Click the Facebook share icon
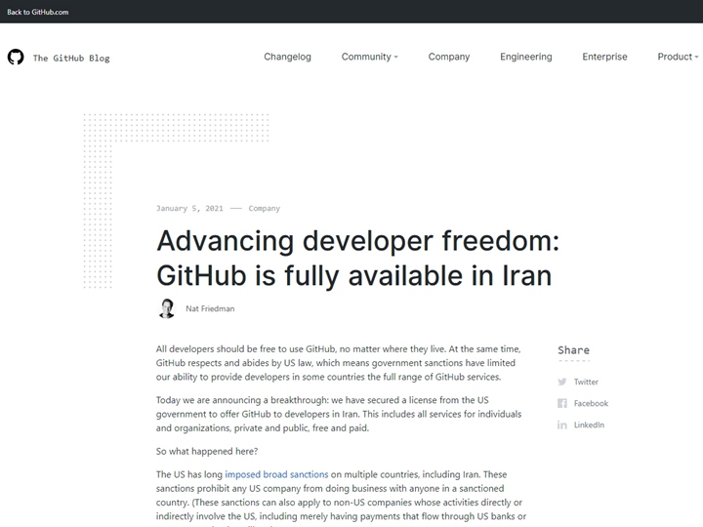Screen dimensions: 703x527 click(x=562, y=404)
